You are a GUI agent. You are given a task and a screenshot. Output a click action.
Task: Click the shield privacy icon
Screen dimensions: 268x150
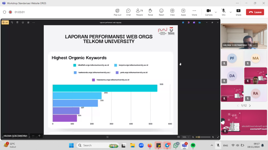5,12
